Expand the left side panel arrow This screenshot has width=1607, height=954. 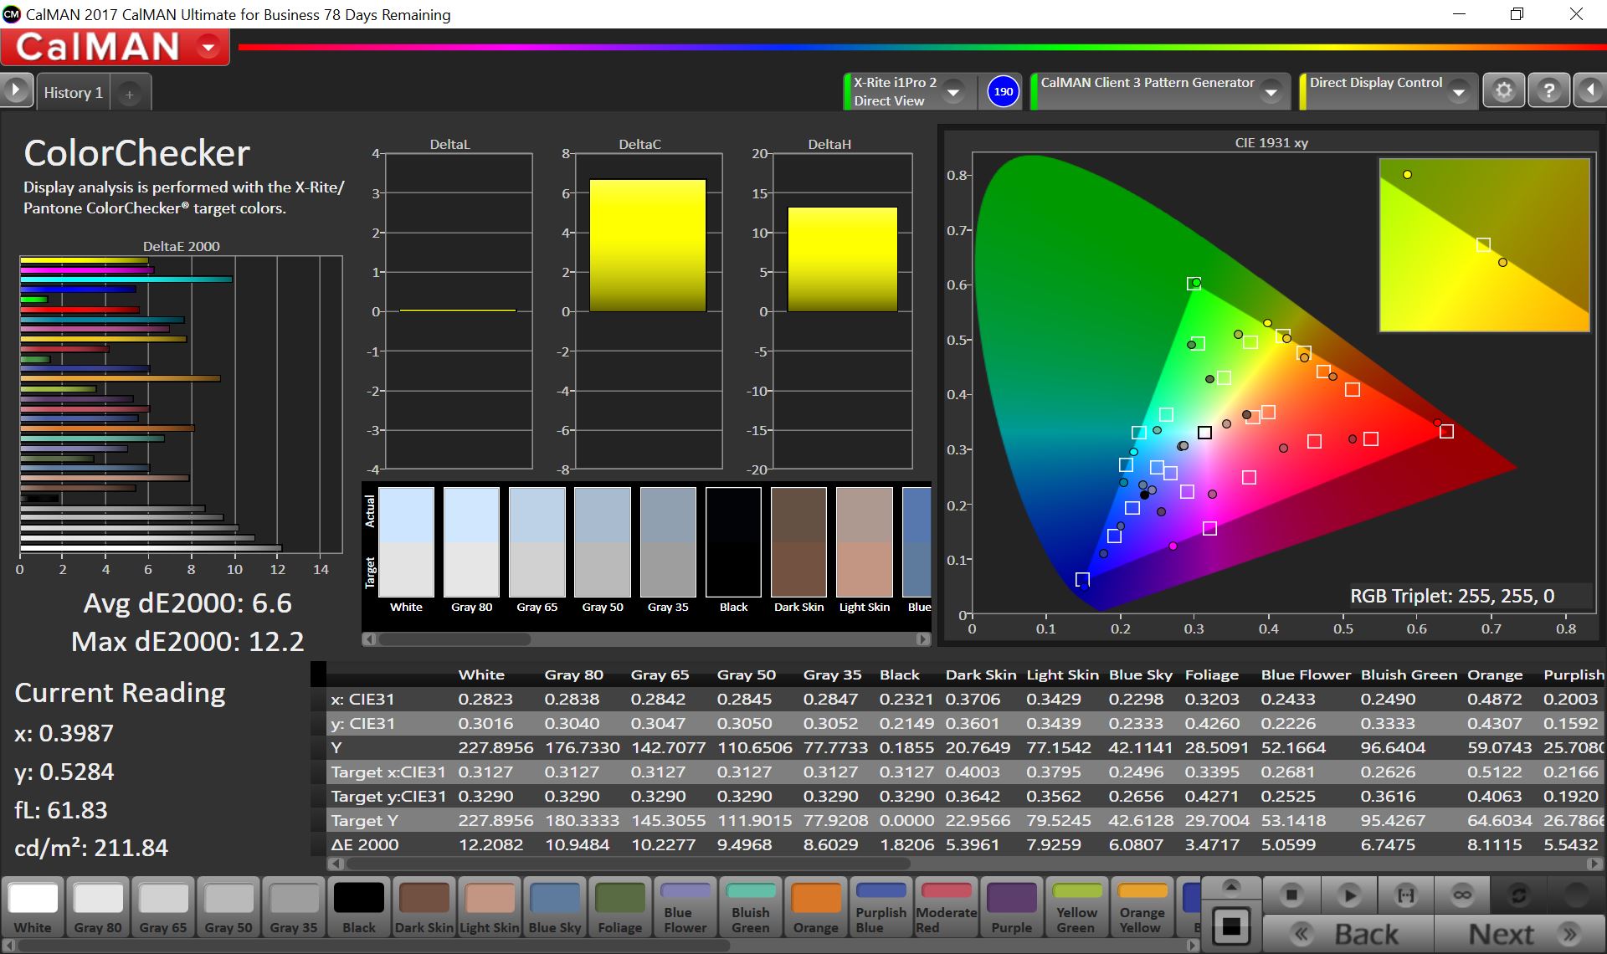16,90
